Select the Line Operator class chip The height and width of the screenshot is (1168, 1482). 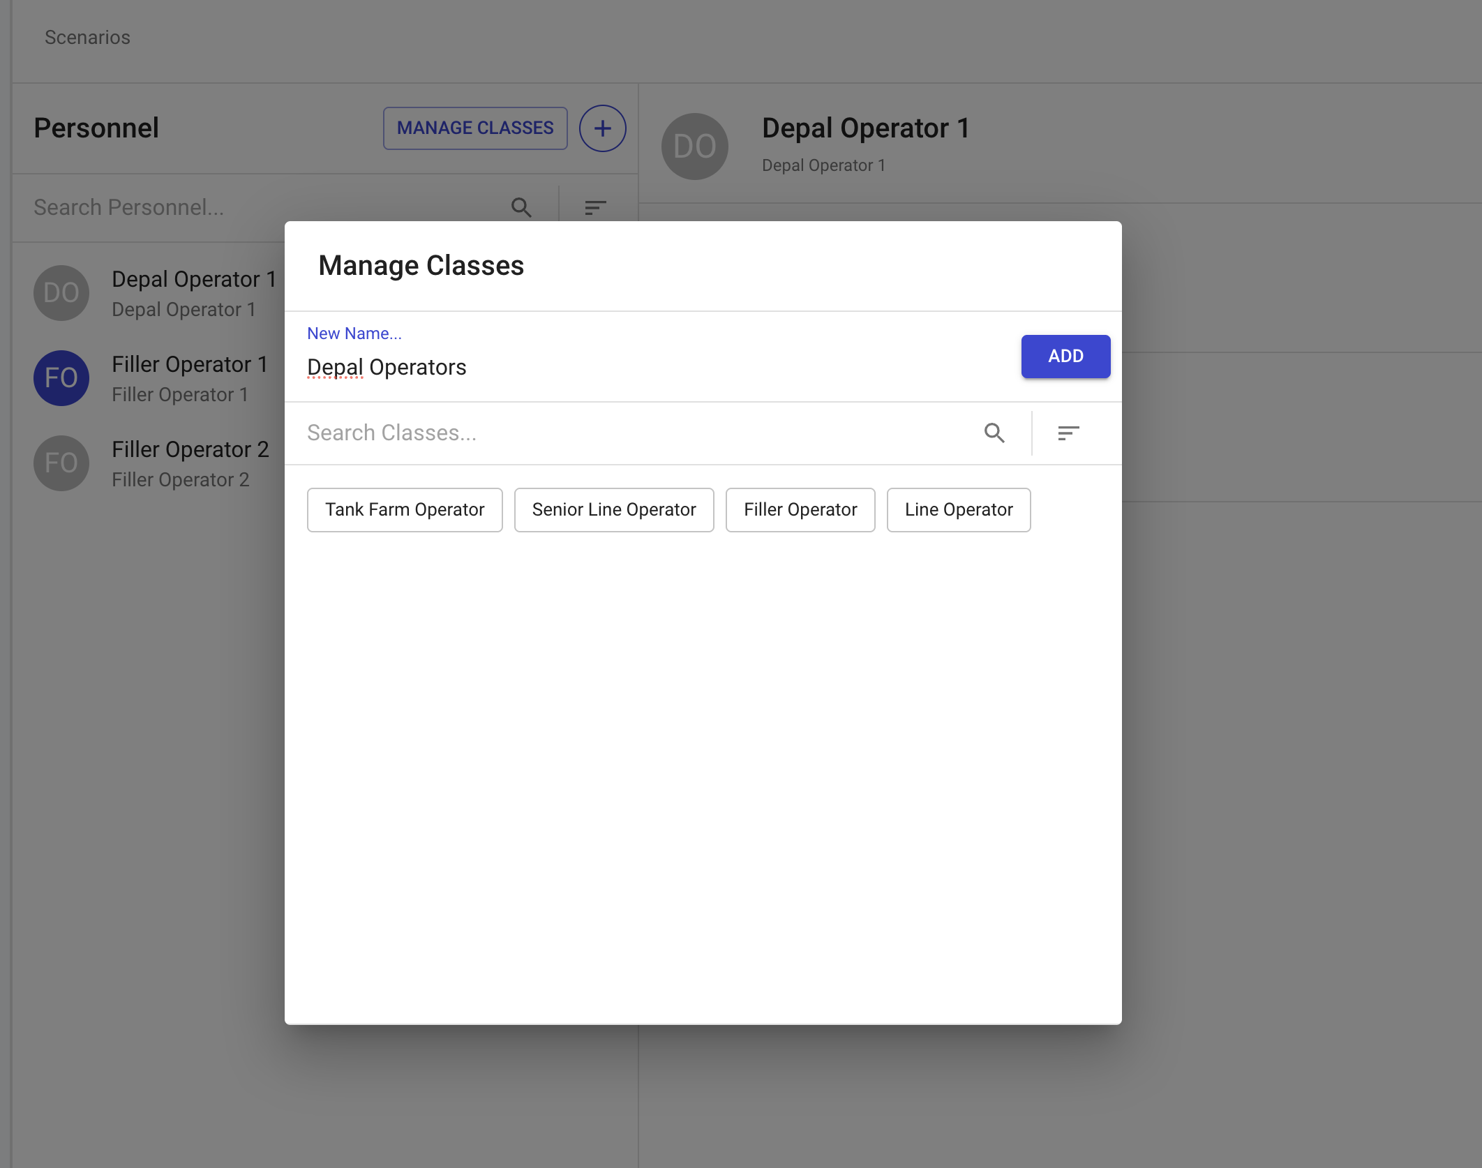click(x=958, y=510)
